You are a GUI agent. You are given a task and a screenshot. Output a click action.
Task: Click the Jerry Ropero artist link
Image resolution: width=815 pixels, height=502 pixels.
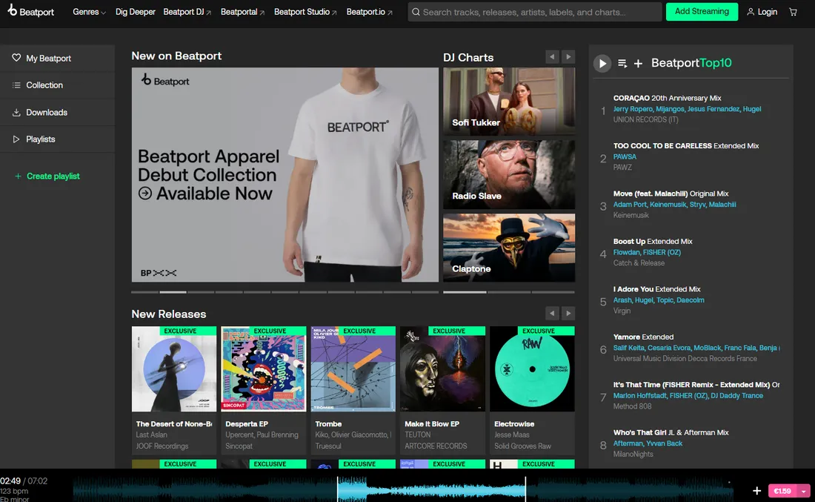pyautogui.click(x=633, y=109)
